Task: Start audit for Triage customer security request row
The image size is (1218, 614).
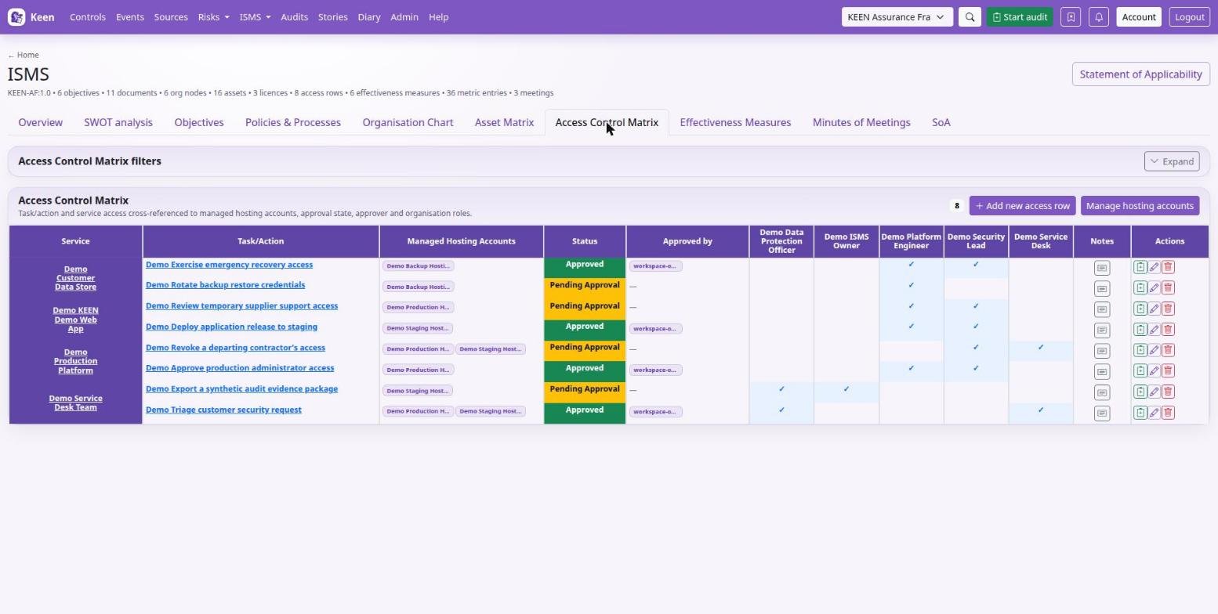Action: click(1140, 413)
